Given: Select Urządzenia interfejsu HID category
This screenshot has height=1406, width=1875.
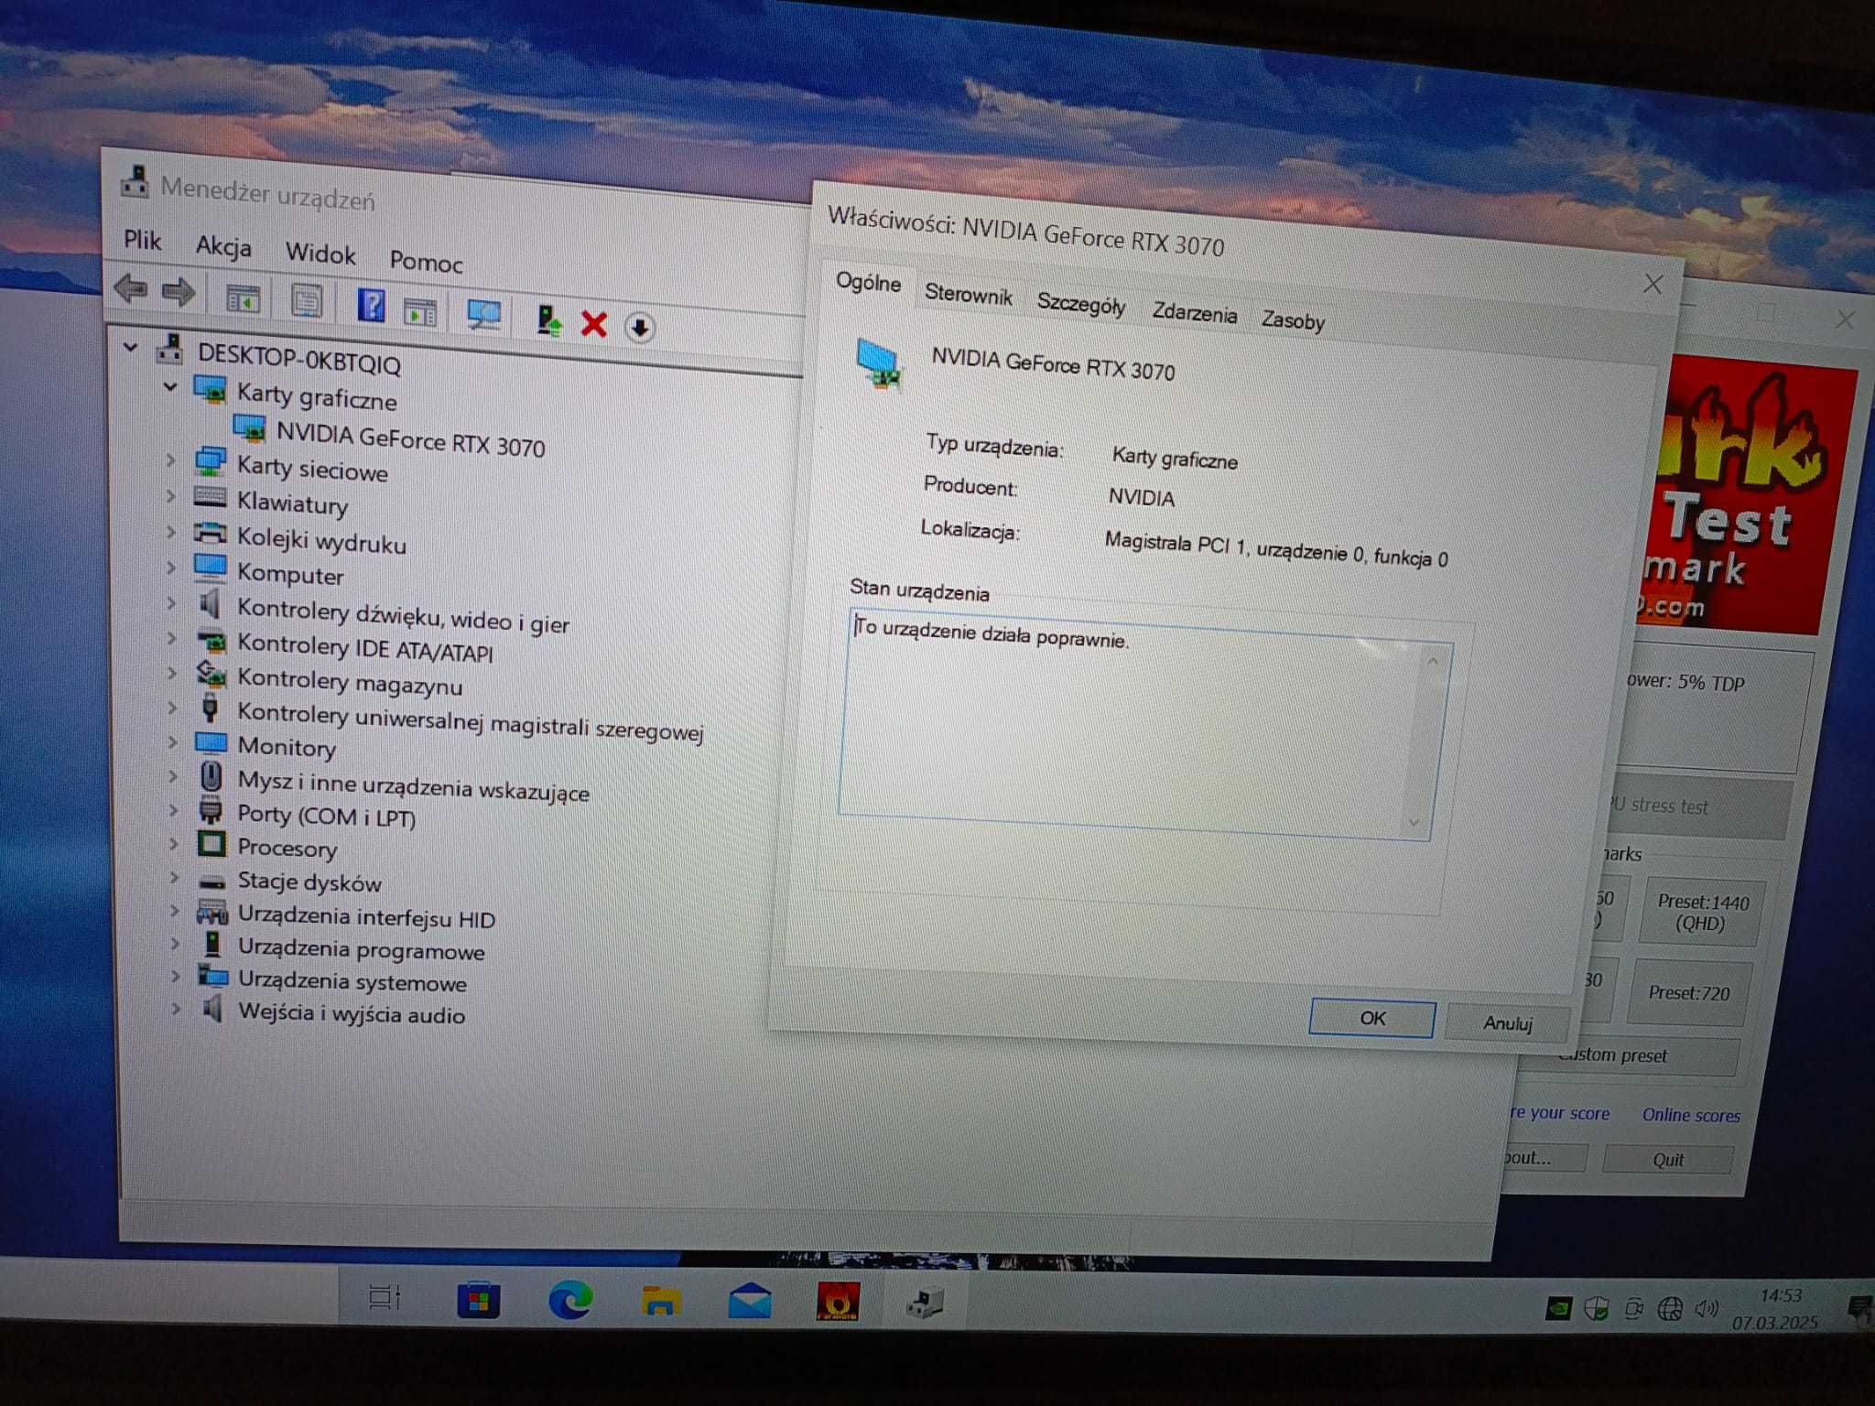Looking at the screenshot, I should (366, 917).
